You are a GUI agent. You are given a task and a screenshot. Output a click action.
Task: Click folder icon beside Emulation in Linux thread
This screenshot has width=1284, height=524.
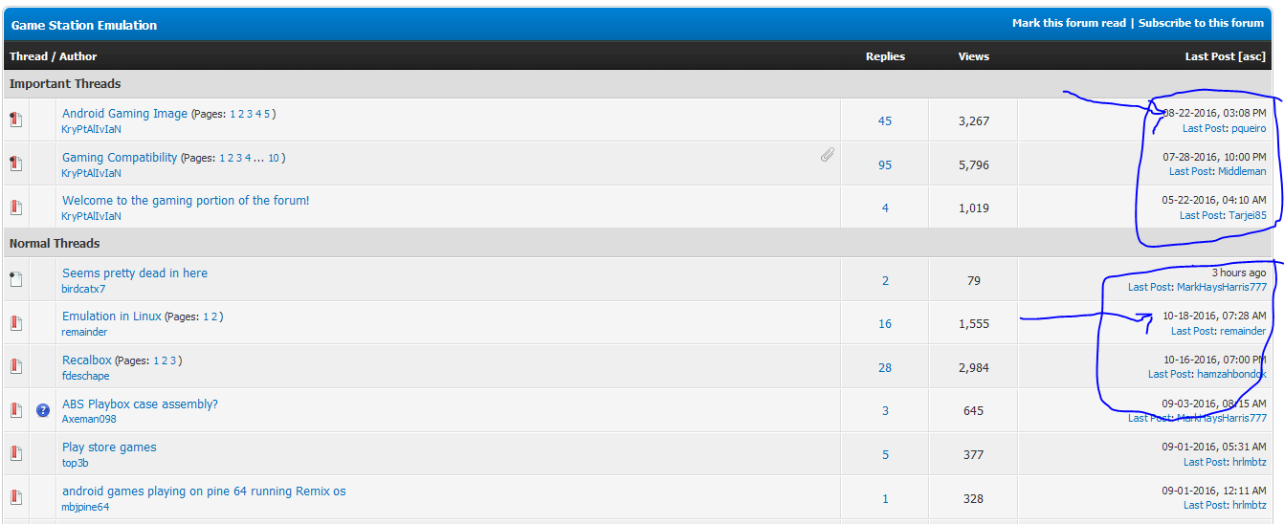tap(15, 323)
